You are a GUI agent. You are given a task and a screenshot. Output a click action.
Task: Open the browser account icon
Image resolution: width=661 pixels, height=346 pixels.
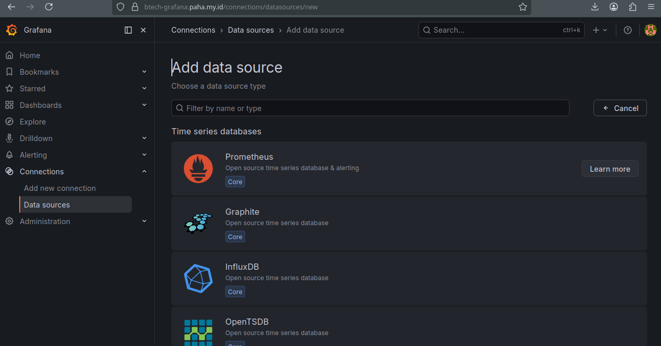(614, 7)
